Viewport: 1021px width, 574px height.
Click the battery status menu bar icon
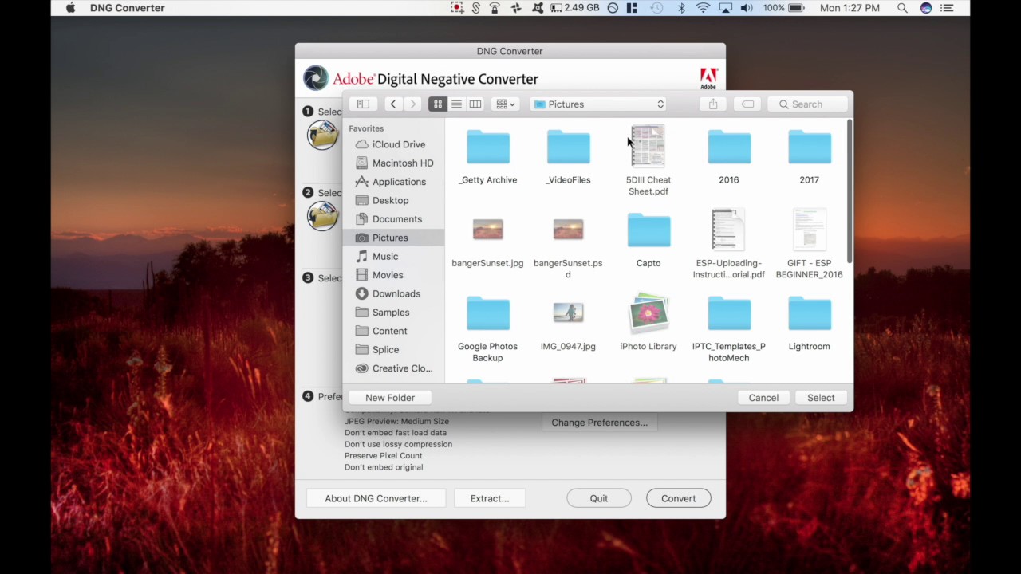[x=783, y=8]
